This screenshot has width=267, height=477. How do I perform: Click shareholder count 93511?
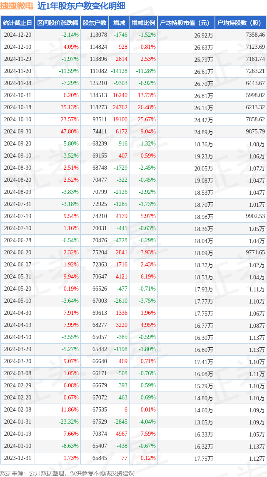tap(100, 120)
